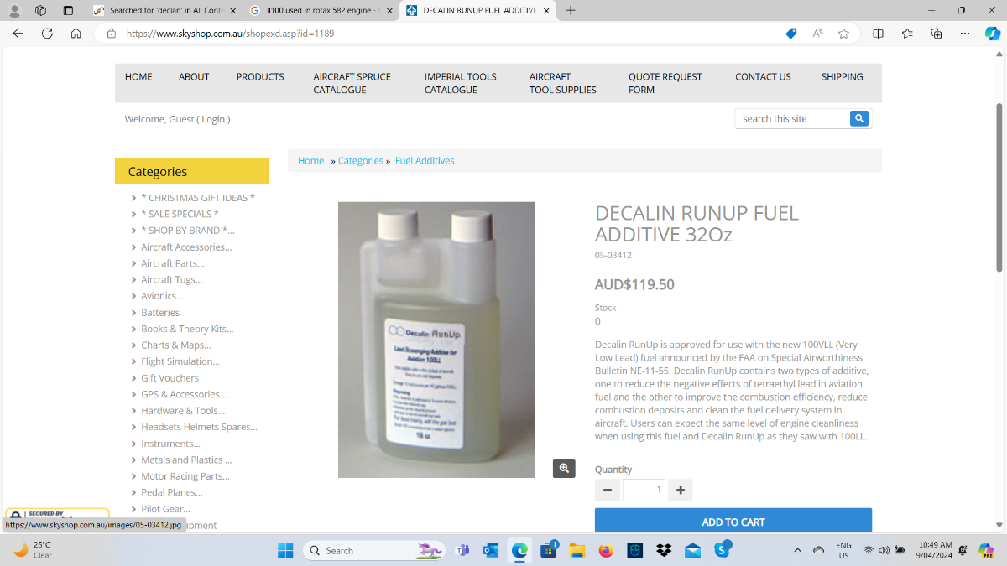Follow the Categories breadcrumb link
Image resolution: width=1007 pixels, height=566 pixels.
[x=361, y=160]
